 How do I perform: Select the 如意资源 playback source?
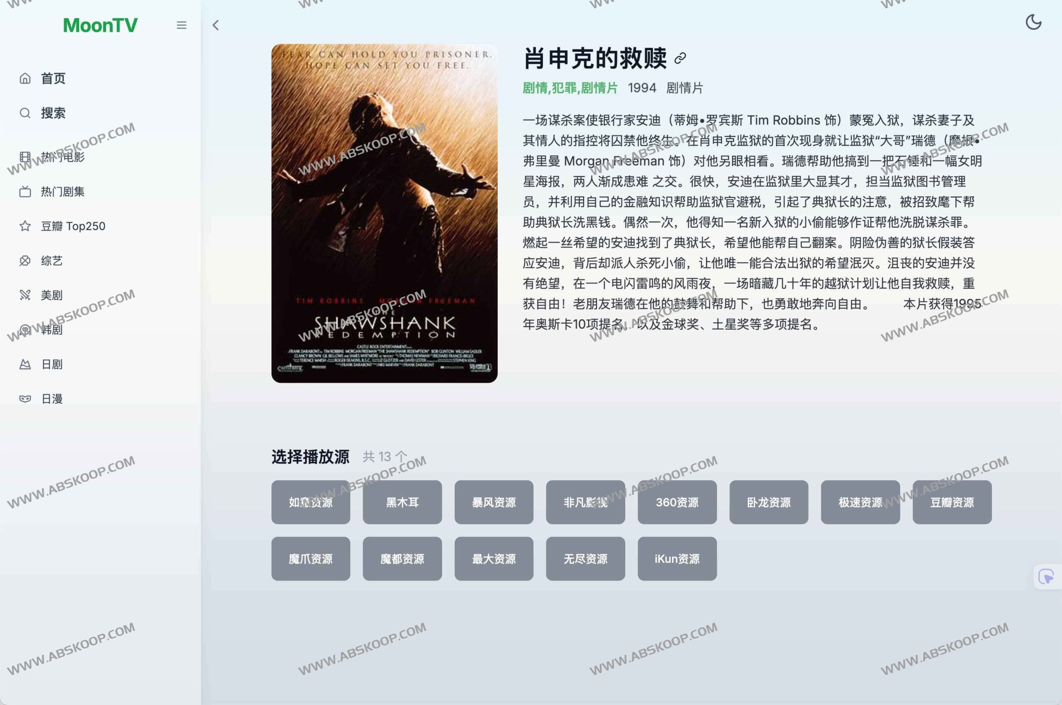pyautogui.click(x=310, y=502)
